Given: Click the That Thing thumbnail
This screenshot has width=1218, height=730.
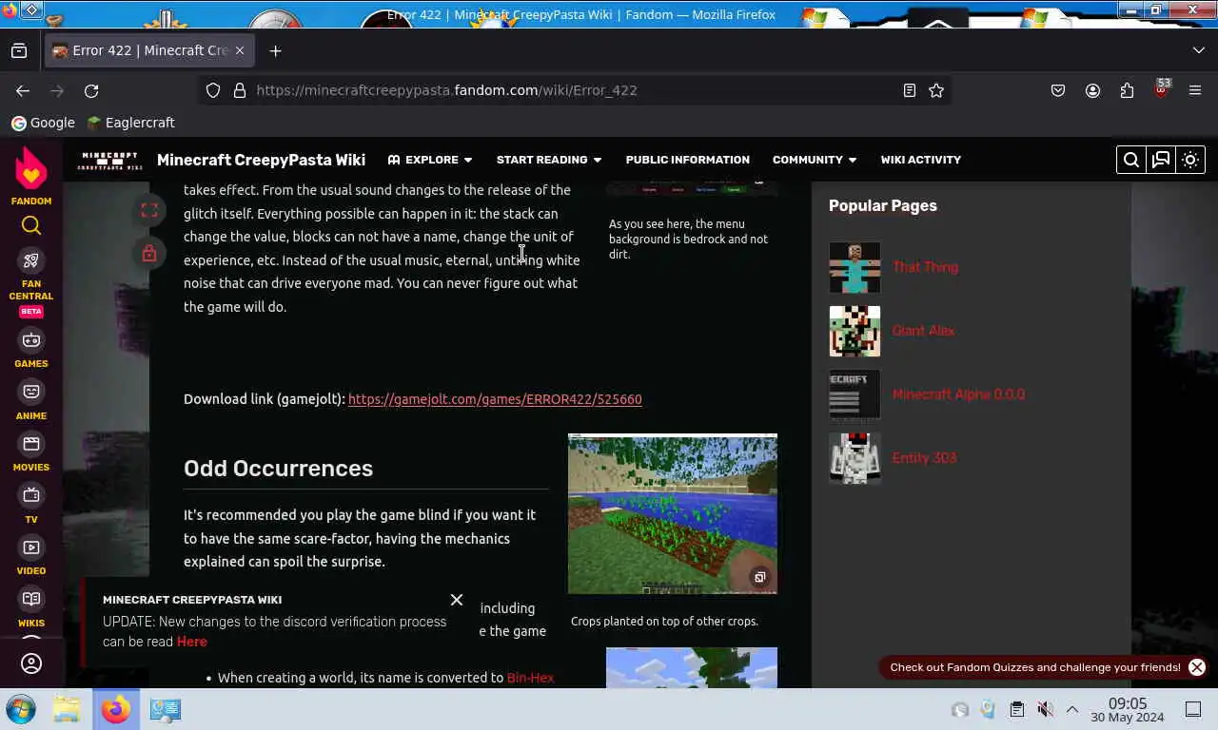Looking at the screenshot, I should point(855,267).
